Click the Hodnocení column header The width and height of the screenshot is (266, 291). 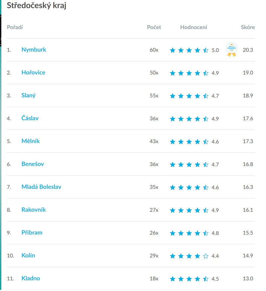coord(194,27)
